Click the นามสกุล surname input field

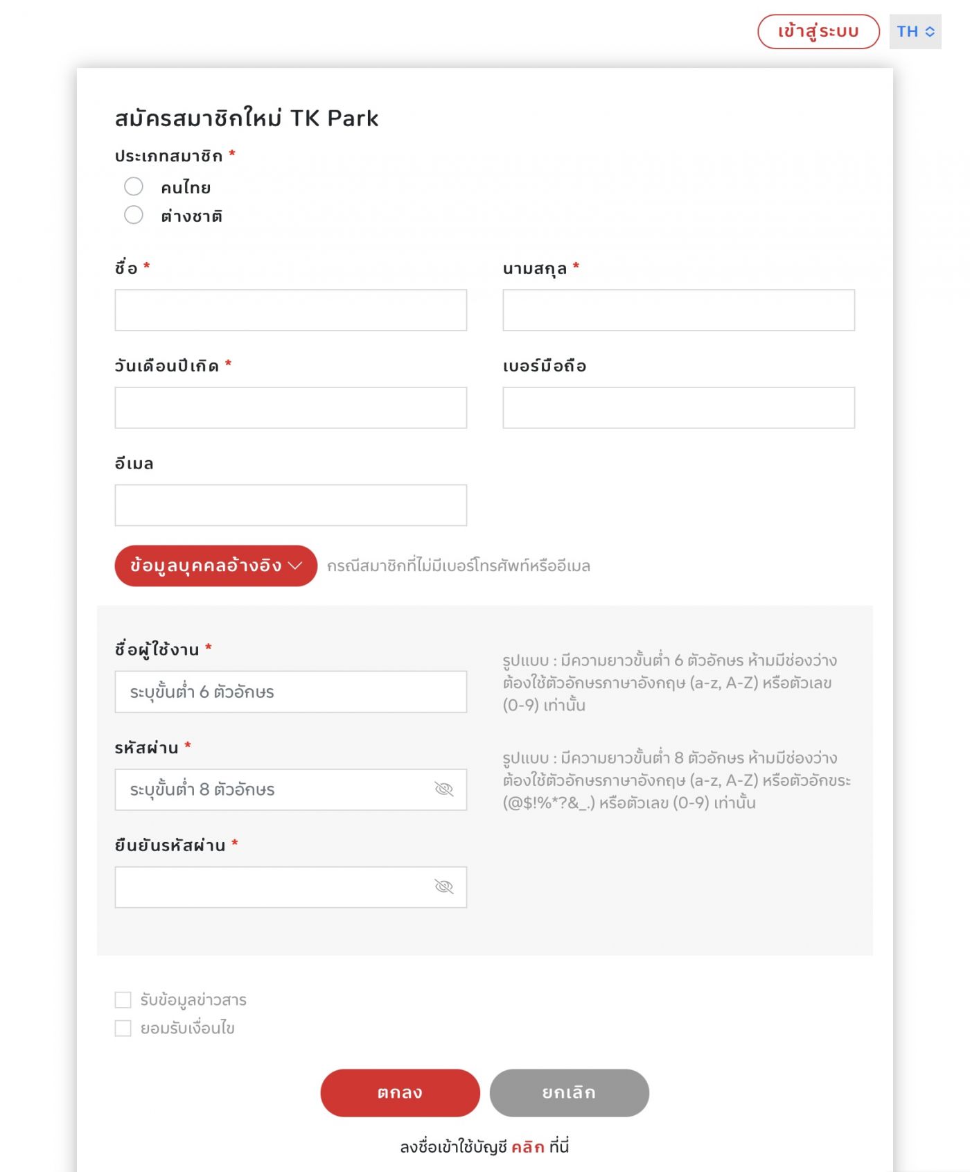pyautogui.click(x=678, y=310)
